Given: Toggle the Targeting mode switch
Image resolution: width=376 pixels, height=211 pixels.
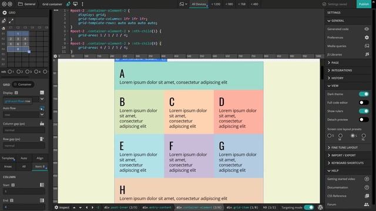Looking at the screenshot, I should (x=309, y=207).
